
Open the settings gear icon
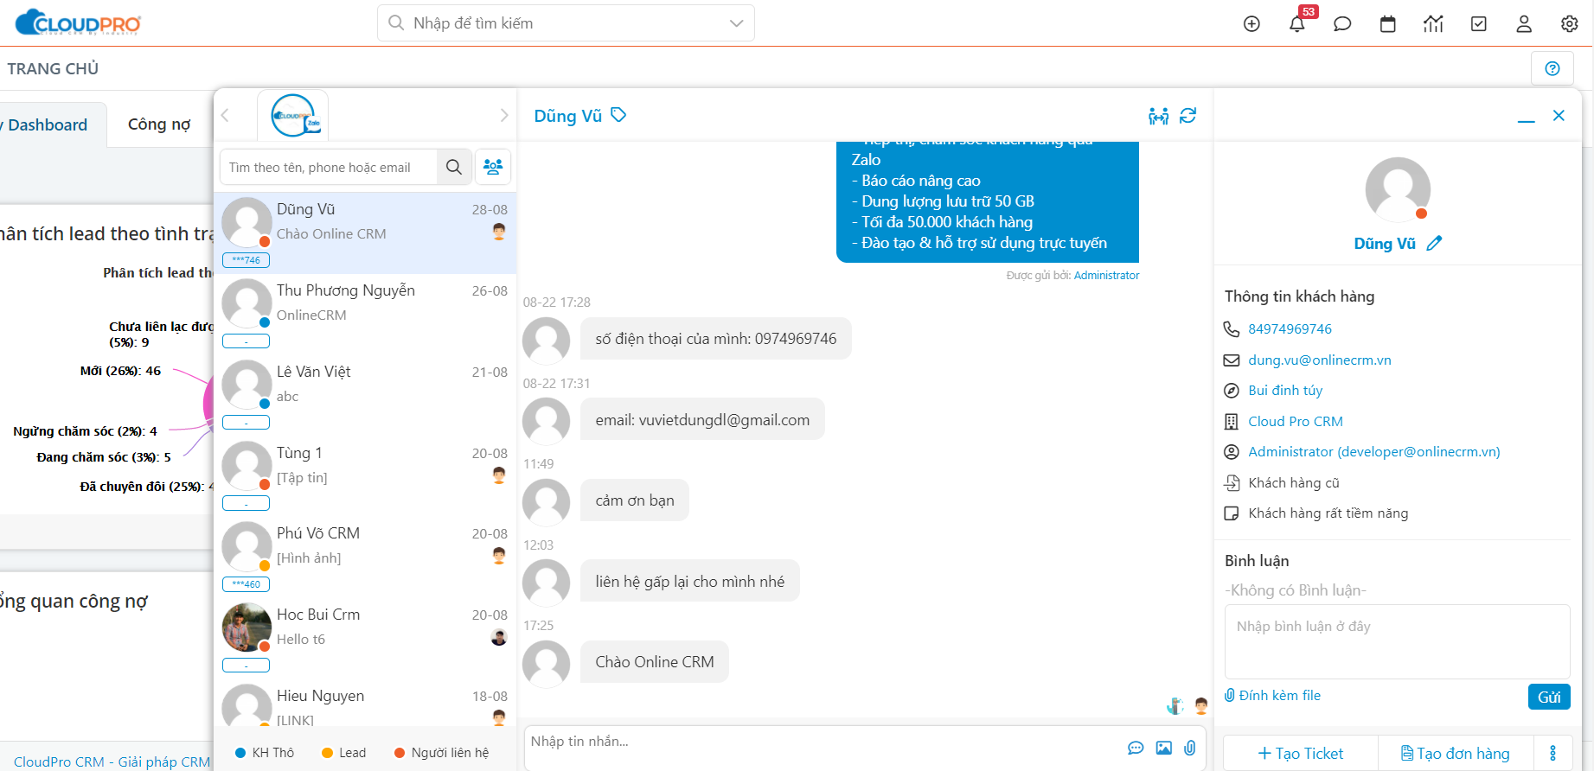point(1570,23)
